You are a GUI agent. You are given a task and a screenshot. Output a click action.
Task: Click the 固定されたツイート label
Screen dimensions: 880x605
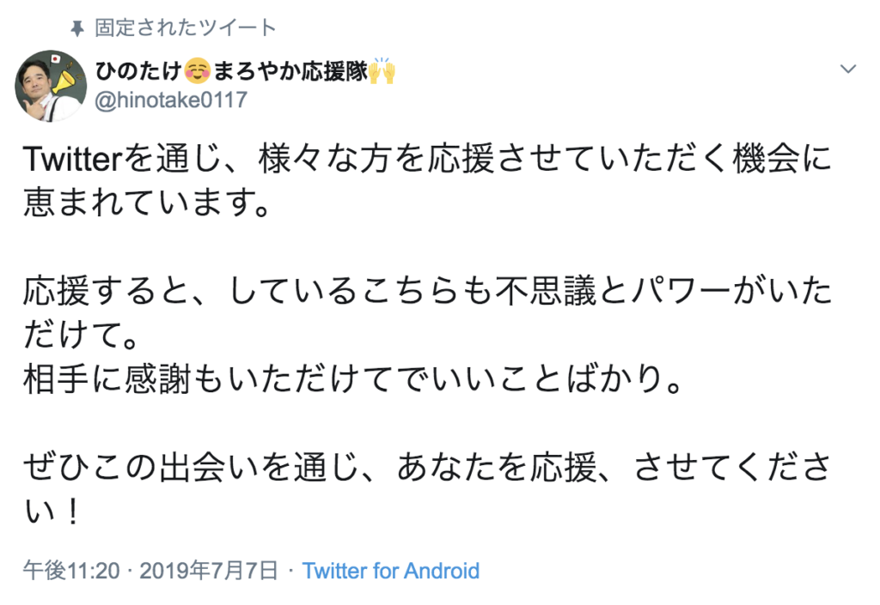[x=186, y=28]
